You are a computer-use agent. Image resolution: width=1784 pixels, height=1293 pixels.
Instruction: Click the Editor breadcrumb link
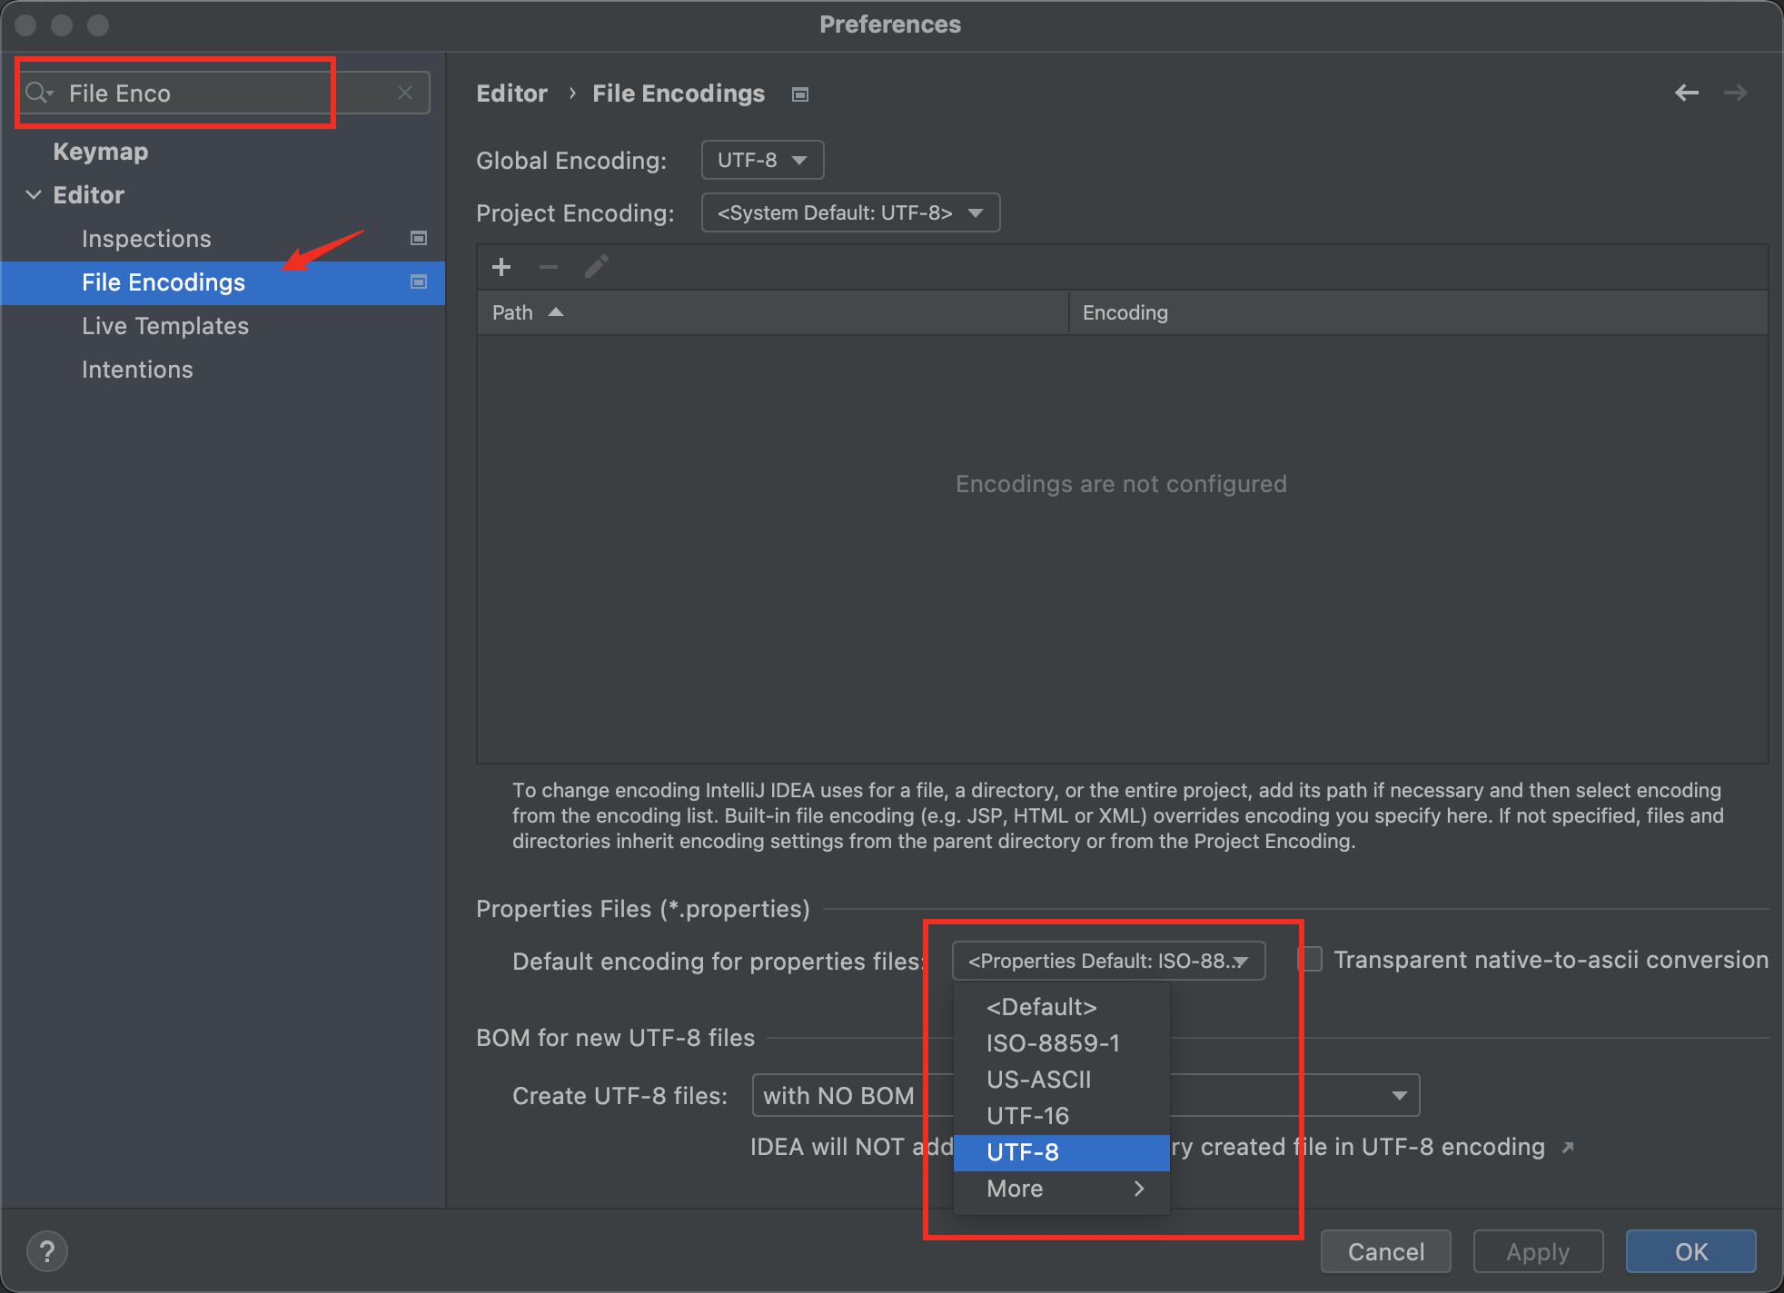(512, 93)
